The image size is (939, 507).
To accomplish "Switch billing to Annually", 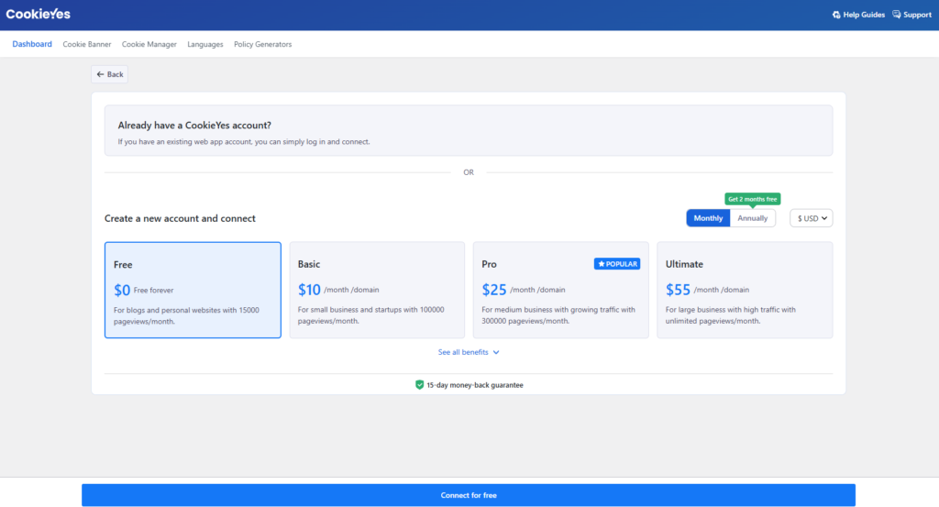I will click(753, 218).
